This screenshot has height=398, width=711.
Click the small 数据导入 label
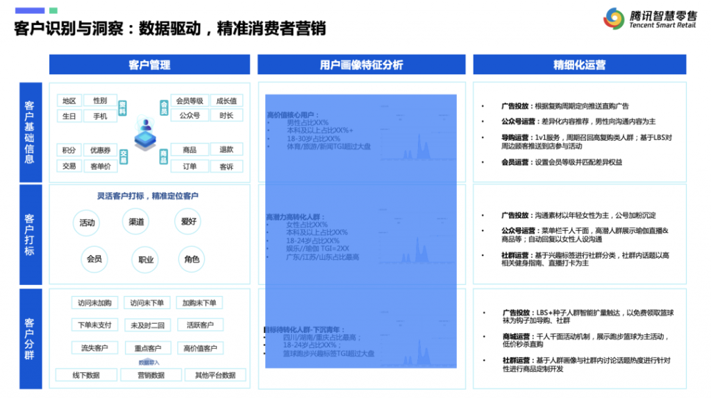click(x=149, y=362)
